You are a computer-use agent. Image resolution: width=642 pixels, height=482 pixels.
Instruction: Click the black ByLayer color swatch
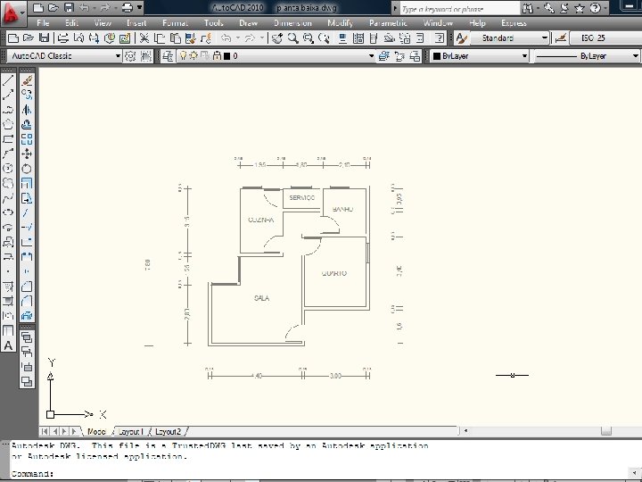pyautogui.click(x=436, y=56)
